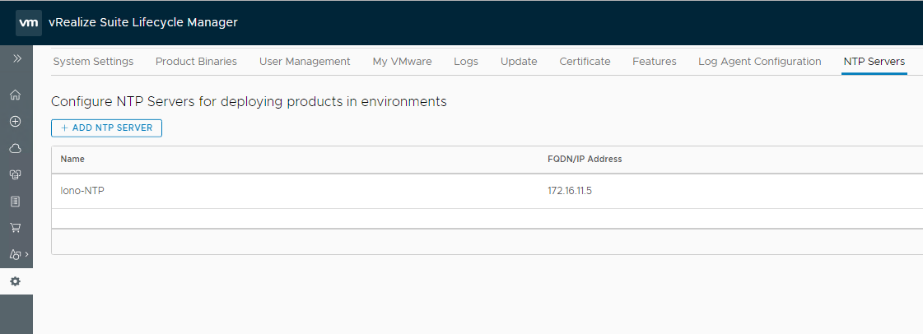Viewport: 923px width, 334px height.
Task: Select the My VMware tab
Action: [402, 62]
